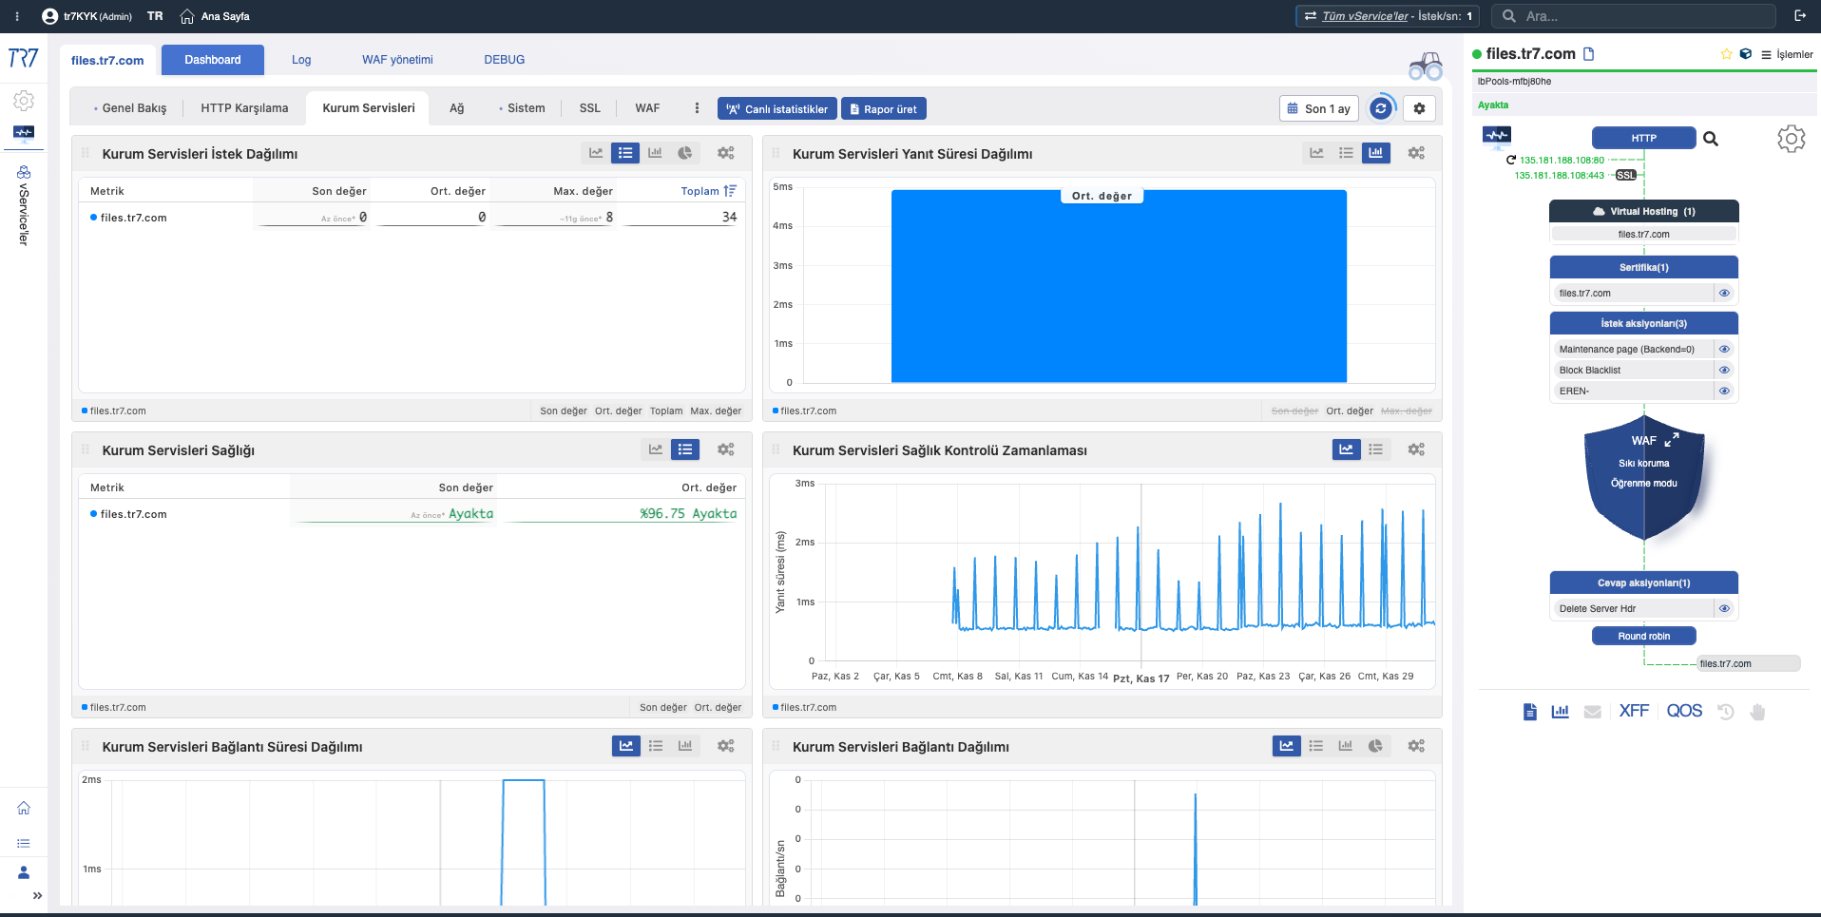Expand sidebar with double chevron
The width and height of the screenshot is (1821, 917).
pos(37,895)
